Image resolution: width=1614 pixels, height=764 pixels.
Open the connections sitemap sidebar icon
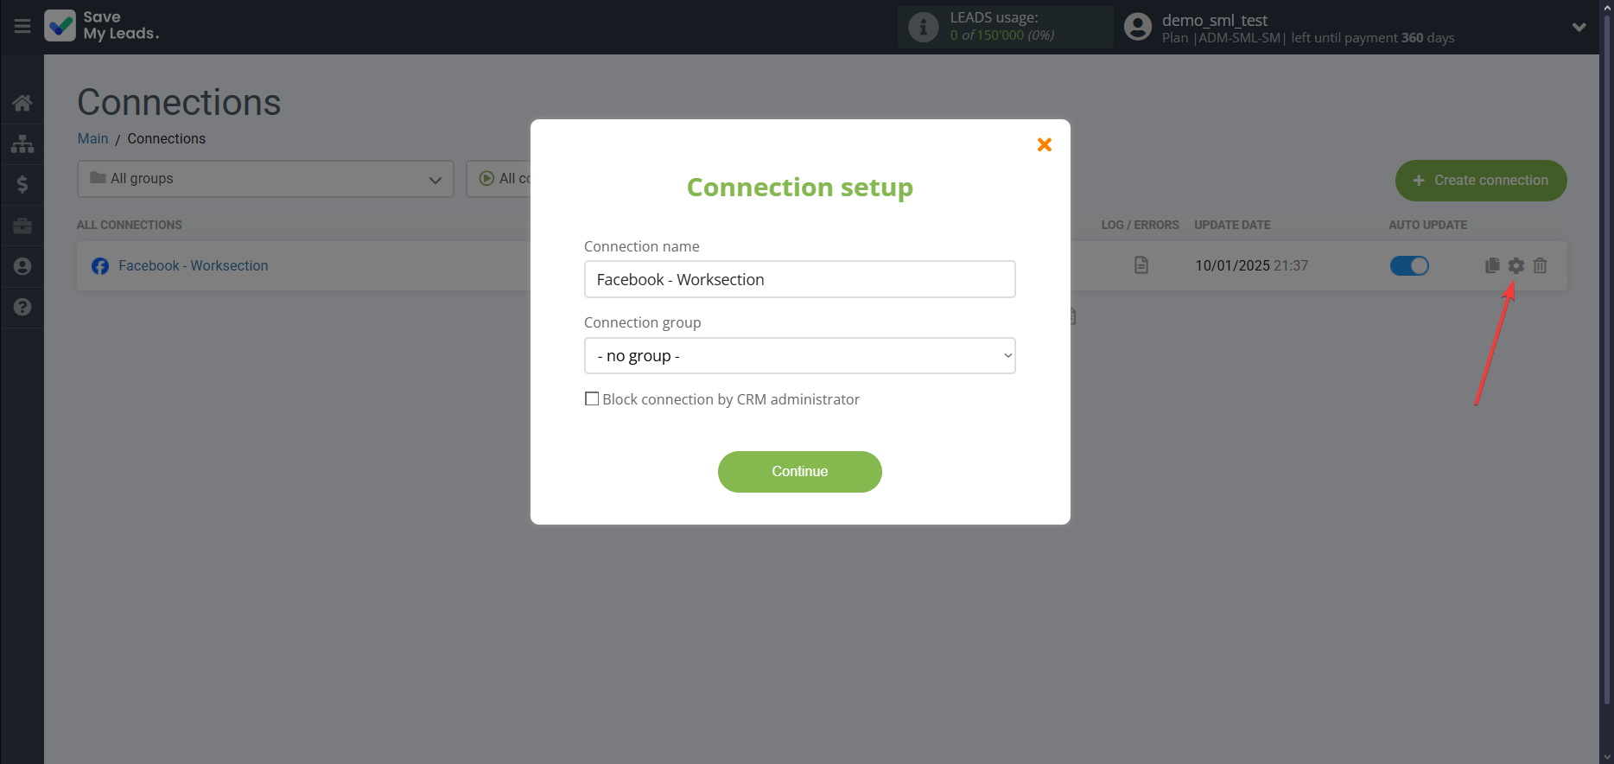(22, 143)
